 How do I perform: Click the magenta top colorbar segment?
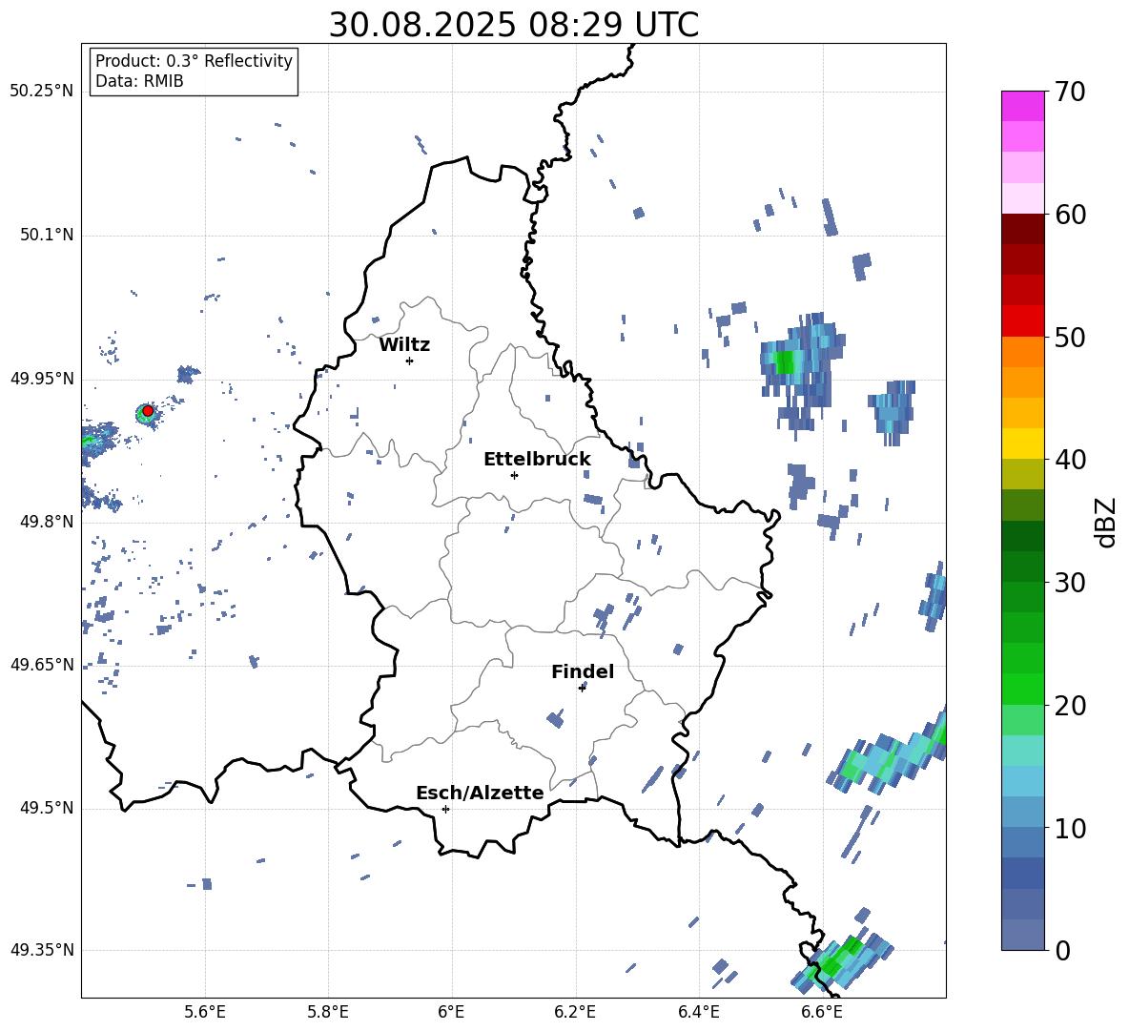coord(1022,106)
